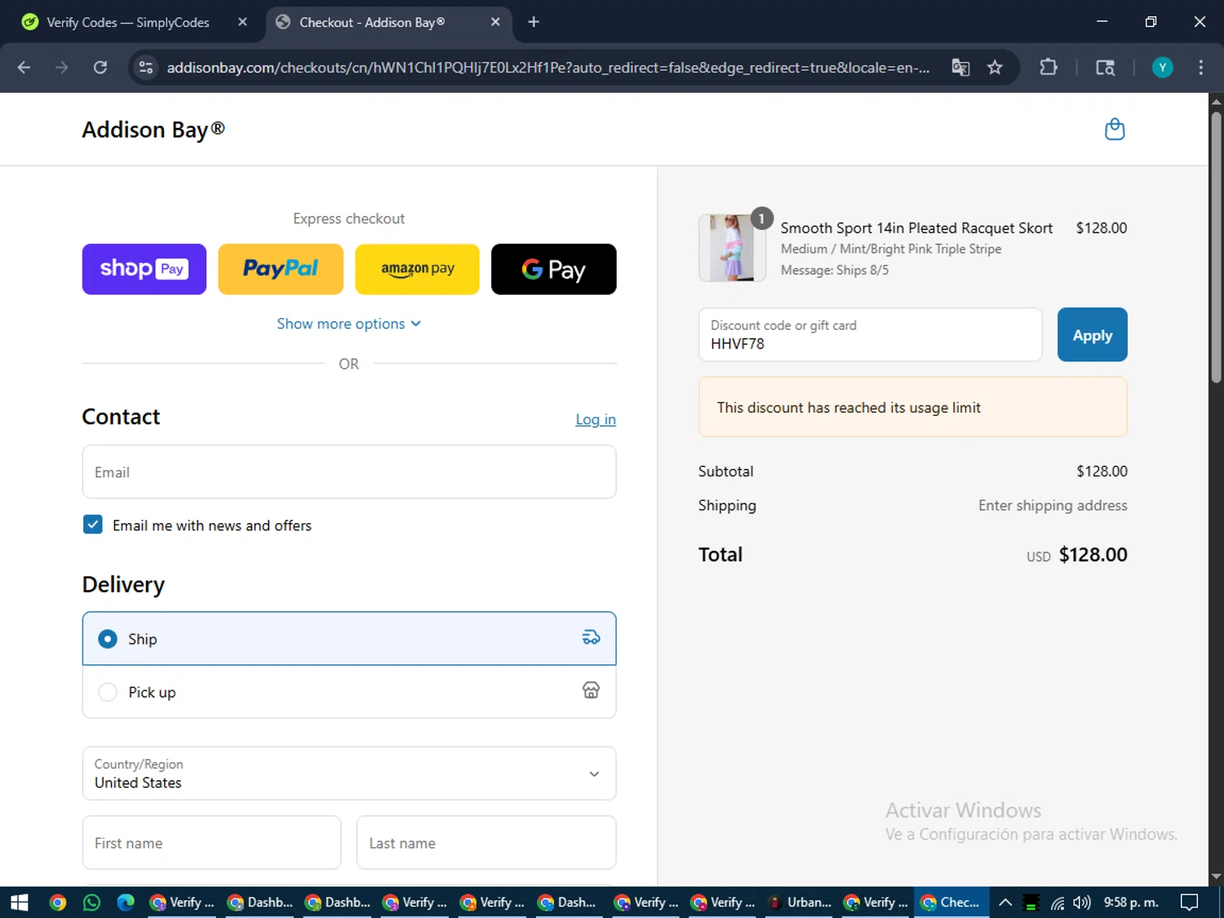Screen dimensions: 1224x918
Task: Click the store icon in Pick up row
Action: [591, 690]
